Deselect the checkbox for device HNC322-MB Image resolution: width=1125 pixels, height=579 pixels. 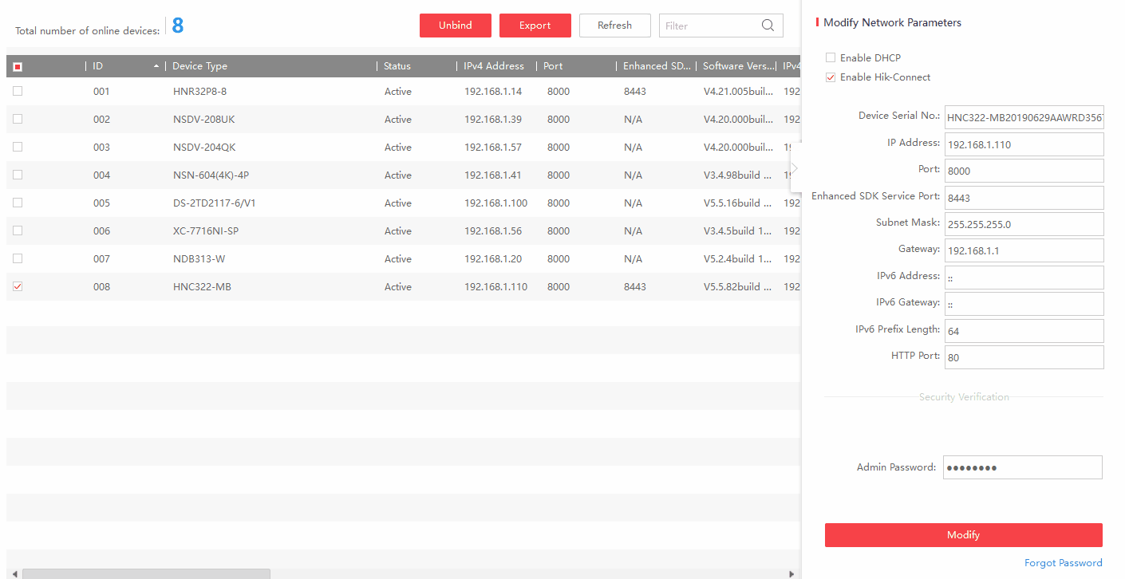pyautogui.click(x=18, y=286)
